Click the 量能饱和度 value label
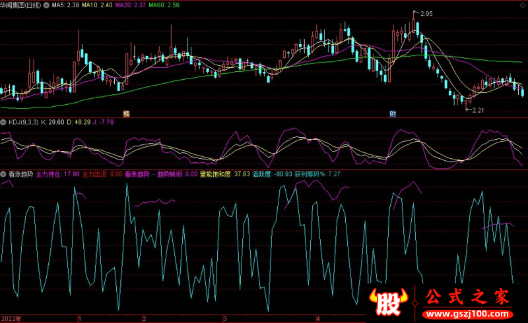This screenshot has height=323, width=528. (x=225, y=174)
